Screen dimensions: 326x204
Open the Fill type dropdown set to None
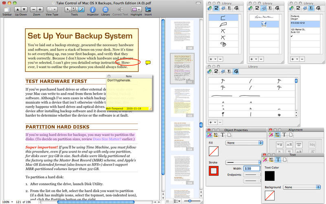[x=244, y=143]
